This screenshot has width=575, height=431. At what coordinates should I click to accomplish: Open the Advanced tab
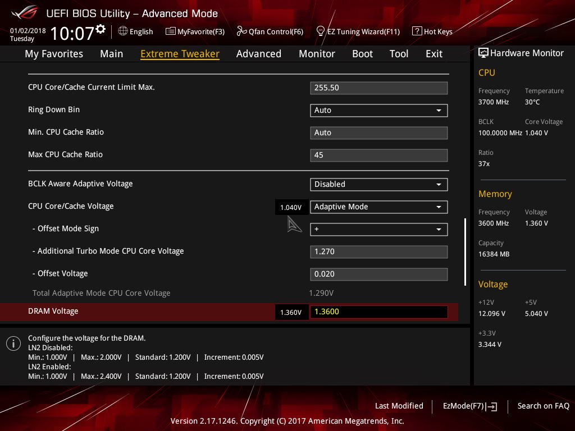tap(259, 54)
